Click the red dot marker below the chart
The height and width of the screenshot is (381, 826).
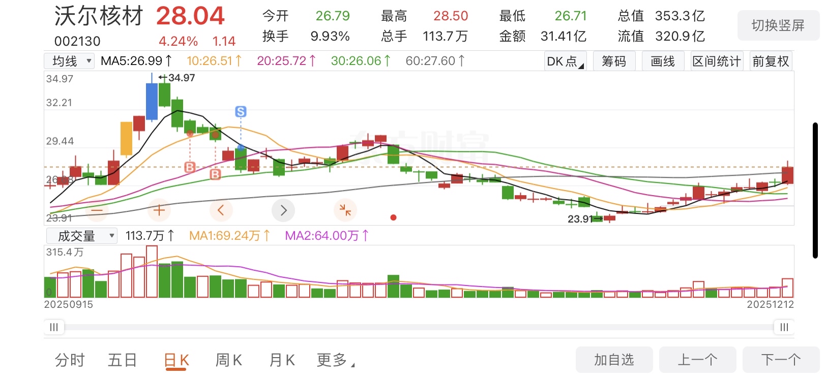tap(393, 217)
